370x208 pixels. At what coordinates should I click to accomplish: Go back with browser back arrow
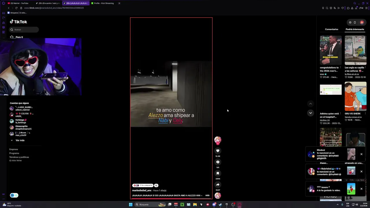pos(8,8)
